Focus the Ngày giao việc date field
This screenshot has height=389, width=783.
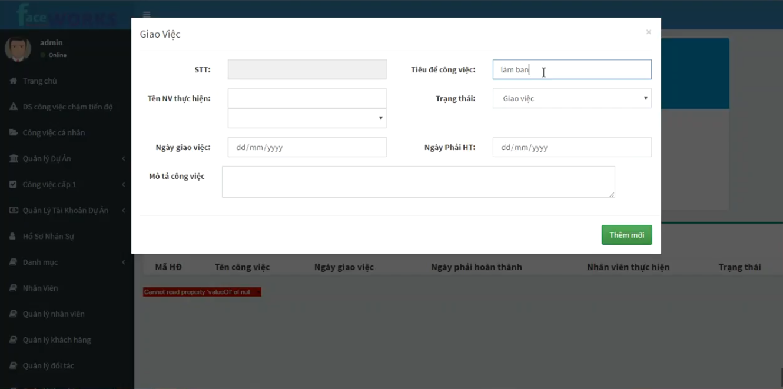(307, 147)
